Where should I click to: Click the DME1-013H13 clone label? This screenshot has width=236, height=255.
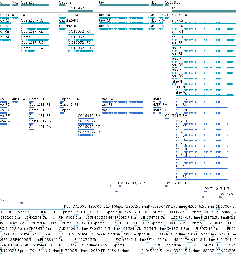point(217,189)
